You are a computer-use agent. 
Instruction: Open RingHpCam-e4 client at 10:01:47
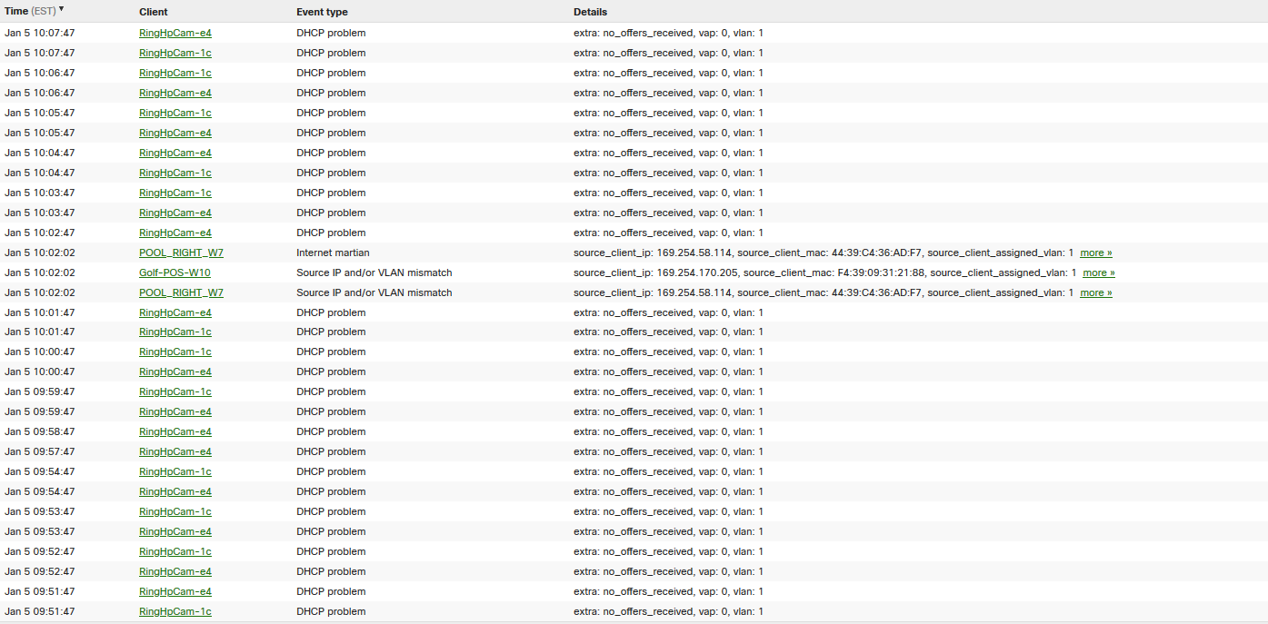click(x=175, y=312)
